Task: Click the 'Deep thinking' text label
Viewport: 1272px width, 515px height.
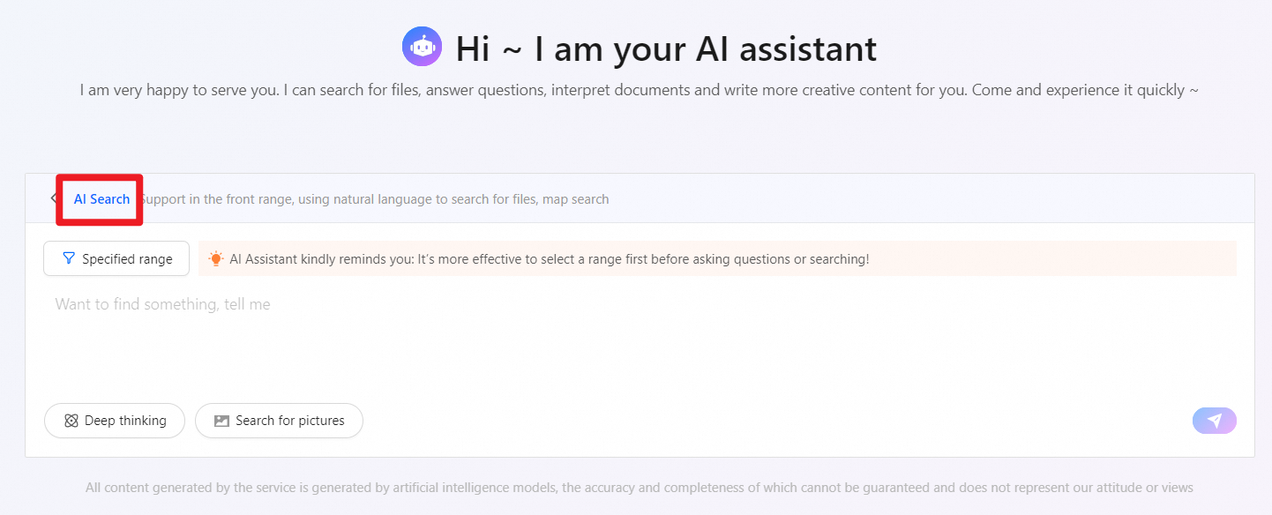Action: point(125,421)
